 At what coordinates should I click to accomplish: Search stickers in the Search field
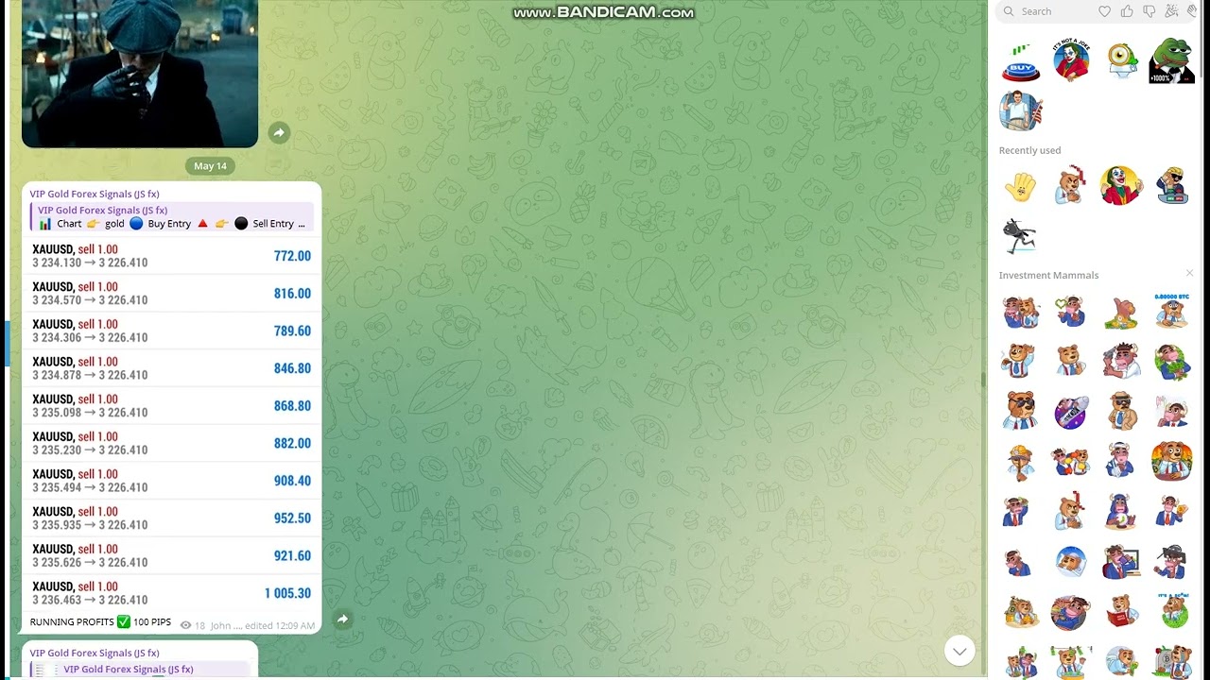(1042, 11)
